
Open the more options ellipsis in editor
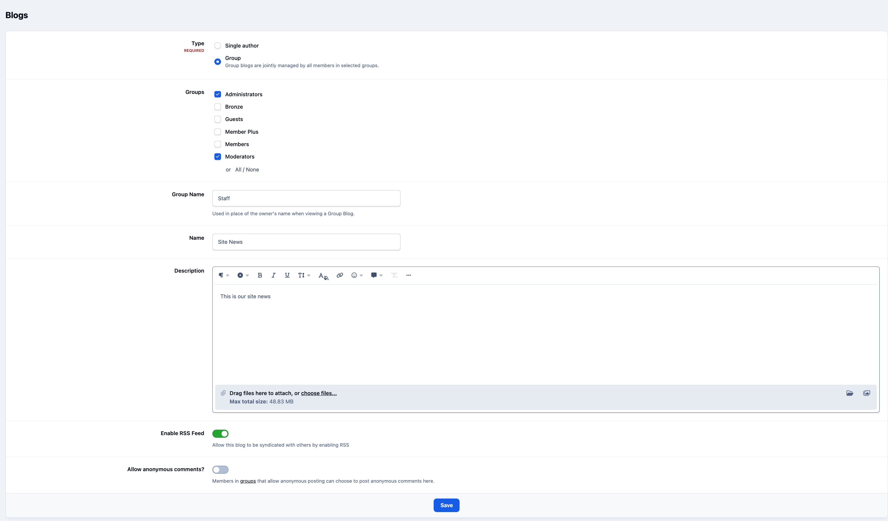click(408, 275)
